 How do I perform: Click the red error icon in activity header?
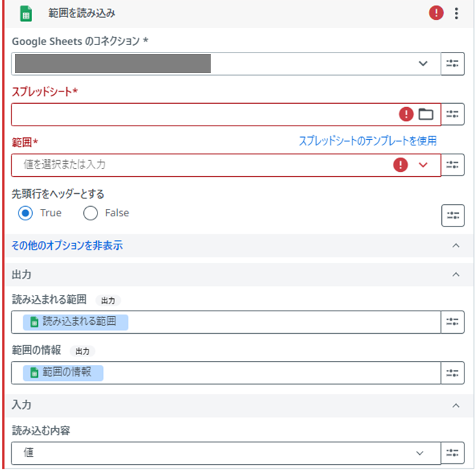point(436,13)
